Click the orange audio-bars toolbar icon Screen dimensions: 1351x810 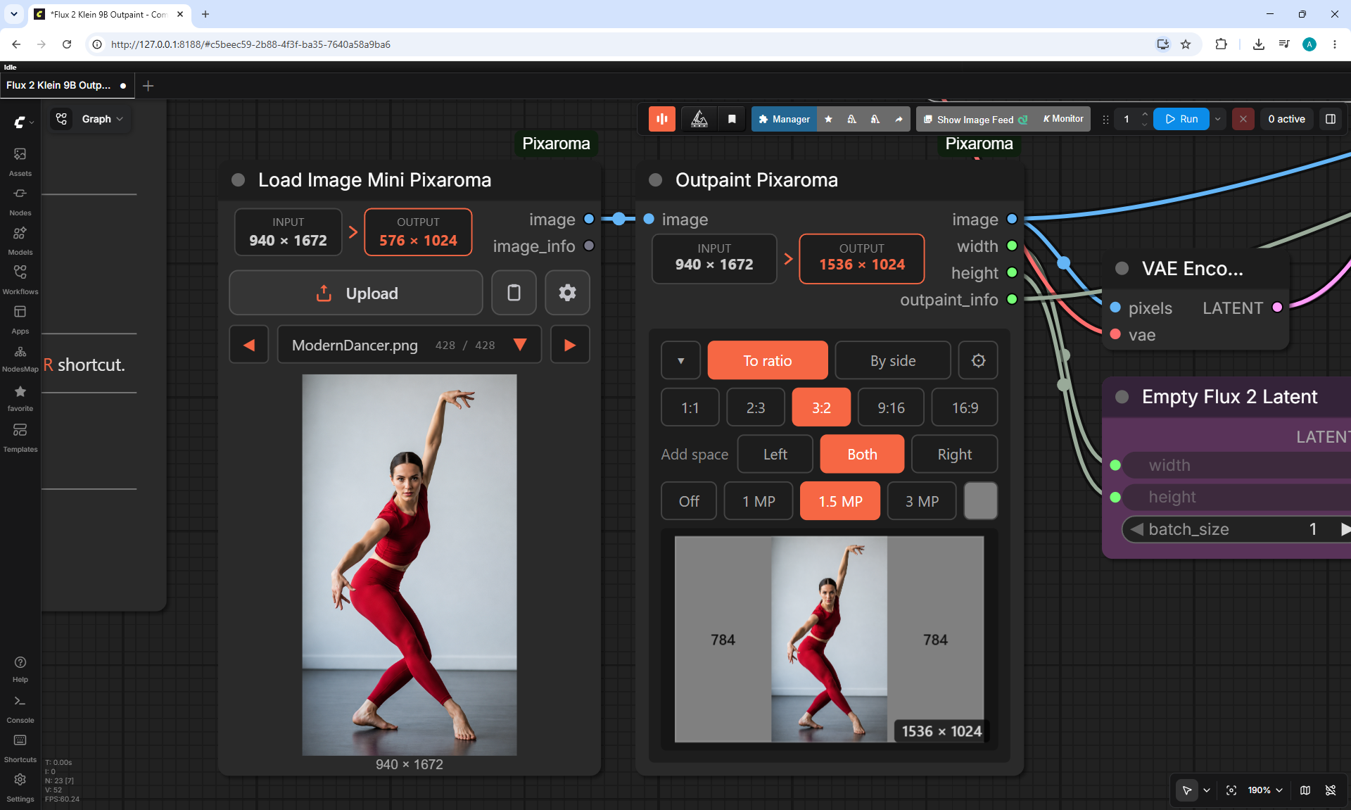(x=661, y=119)
